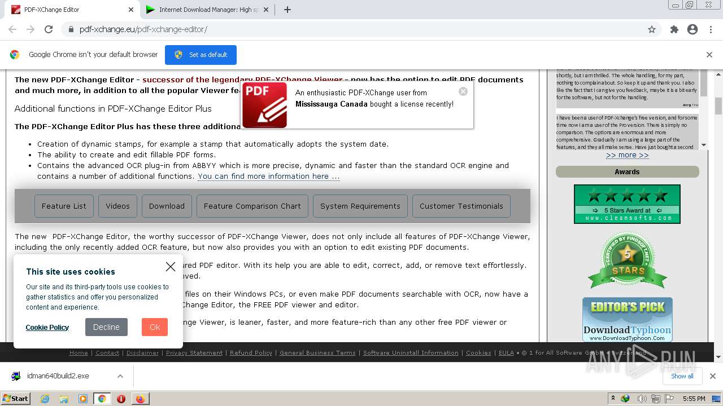Click the FindMySoft 5 Stars badge
This screenshot has width=723, height=406.
click(628, 260)
